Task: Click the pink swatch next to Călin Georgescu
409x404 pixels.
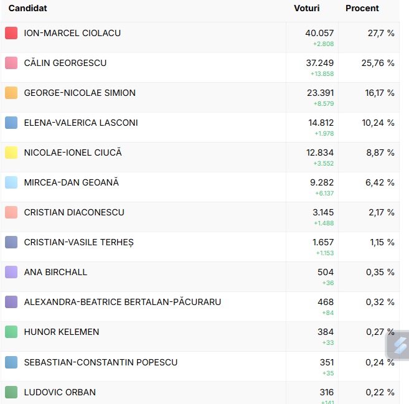Action: [11, 63]
